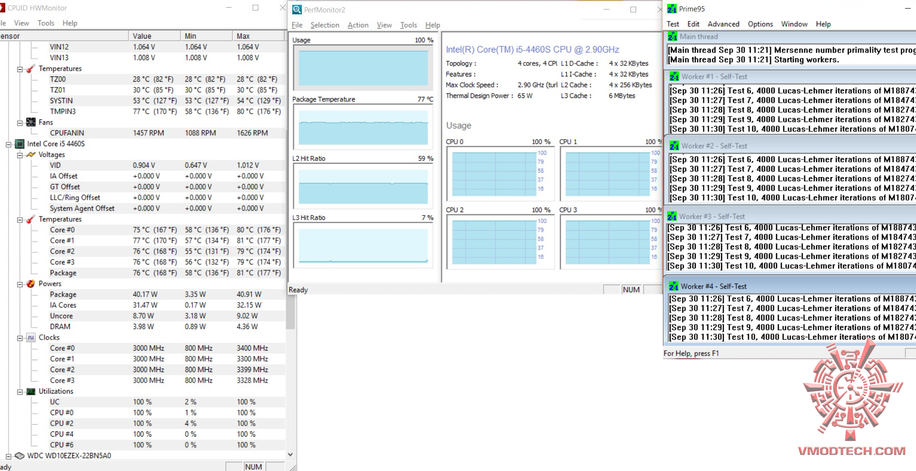Open the Selection menu in PerfMonitor2

(325, 25)
